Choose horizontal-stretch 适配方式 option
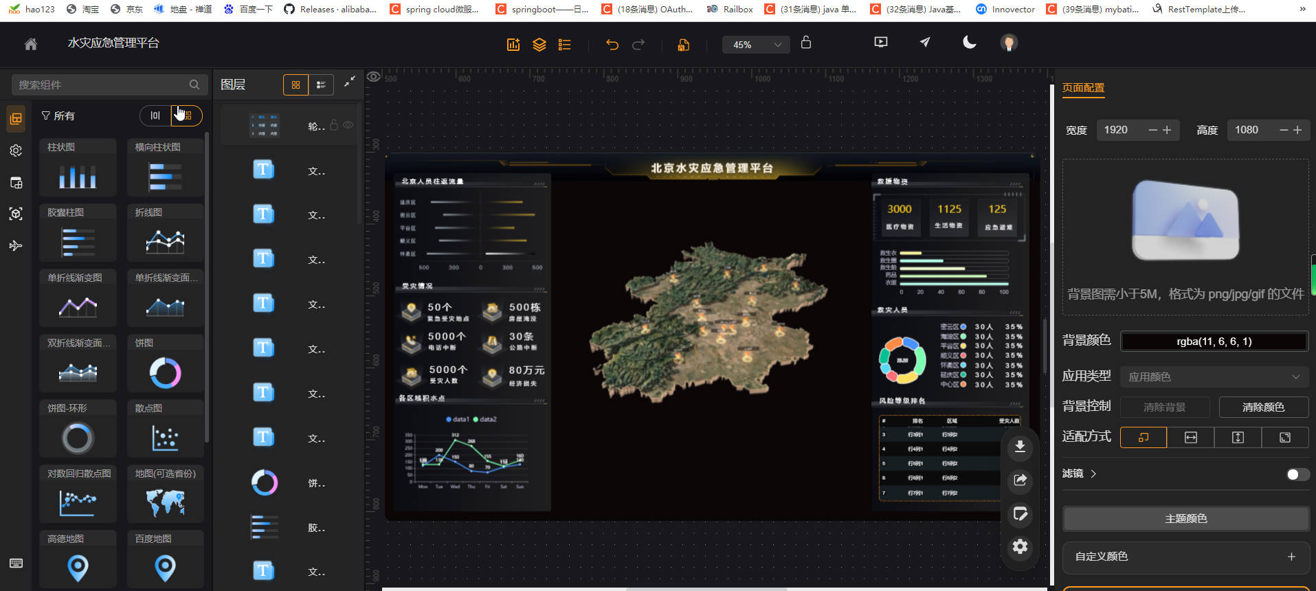 (x=1191, y=437)
